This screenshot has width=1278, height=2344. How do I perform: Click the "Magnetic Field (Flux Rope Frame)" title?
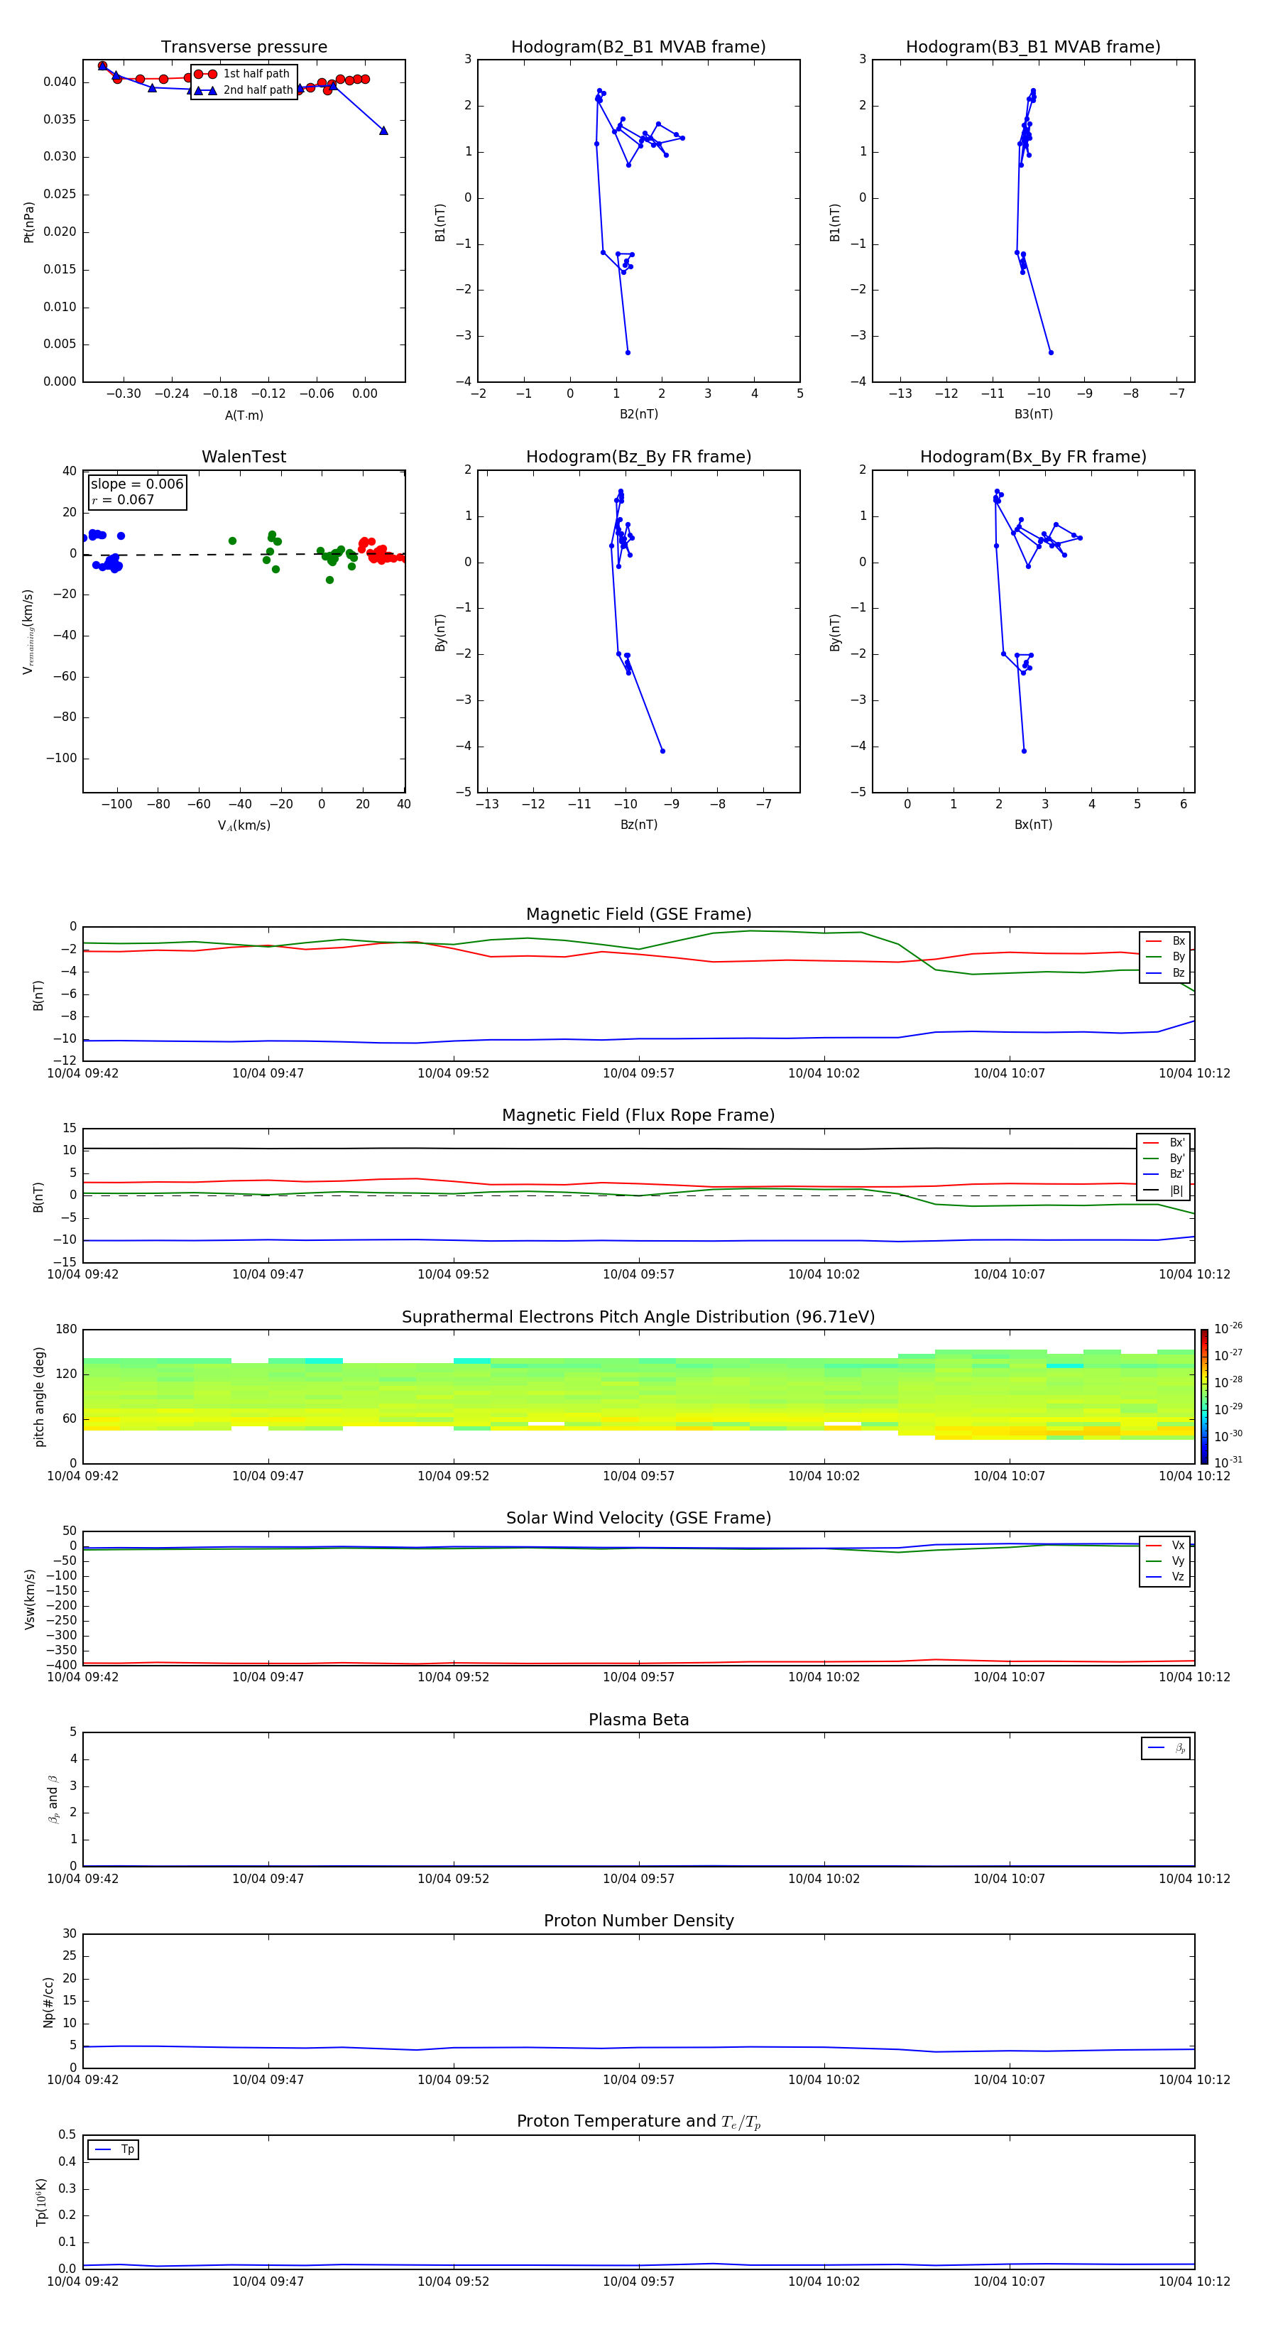638,1116
